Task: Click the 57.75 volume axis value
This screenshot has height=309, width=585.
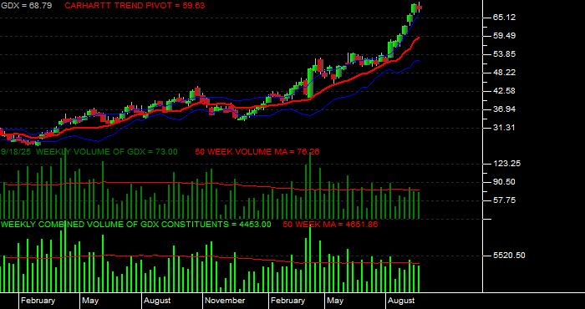Action: pos(504,200)
